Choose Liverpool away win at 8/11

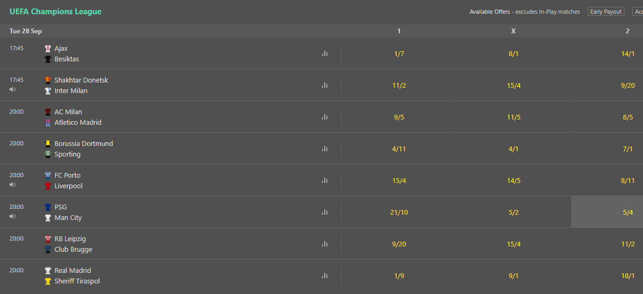point(628,180)
